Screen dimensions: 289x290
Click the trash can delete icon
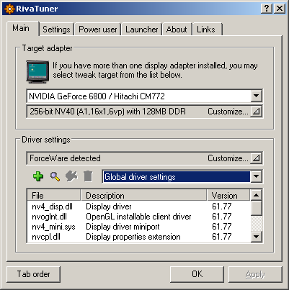click(x=88, y=176)
